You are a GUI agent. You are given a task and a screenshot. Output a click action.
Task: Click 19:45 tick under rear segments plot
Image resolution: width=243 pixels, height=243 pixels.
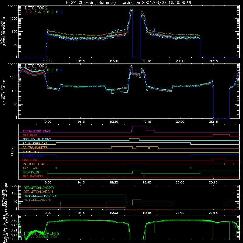click(147, 122)
